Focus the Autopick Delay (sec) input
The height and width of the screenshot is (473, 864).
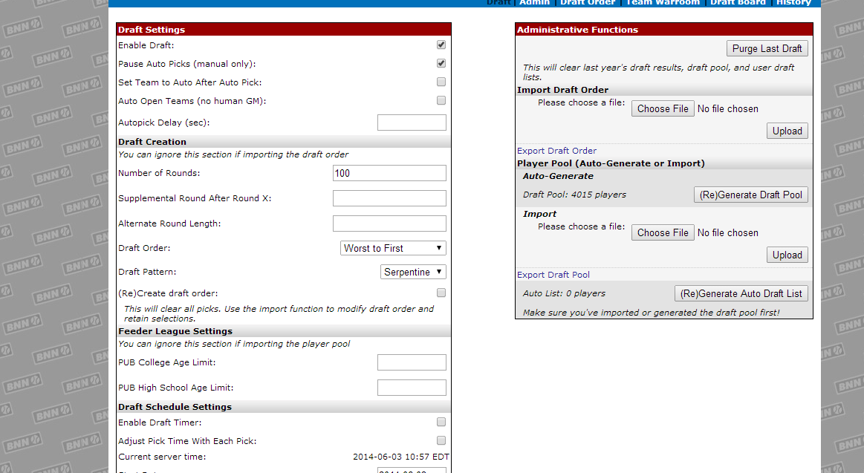coord(412,123)
